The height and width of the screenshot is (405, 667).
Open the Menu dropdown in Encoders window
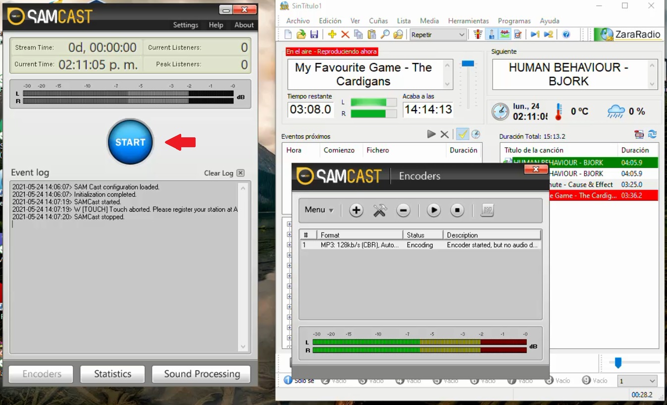click(x=319, y=210)
